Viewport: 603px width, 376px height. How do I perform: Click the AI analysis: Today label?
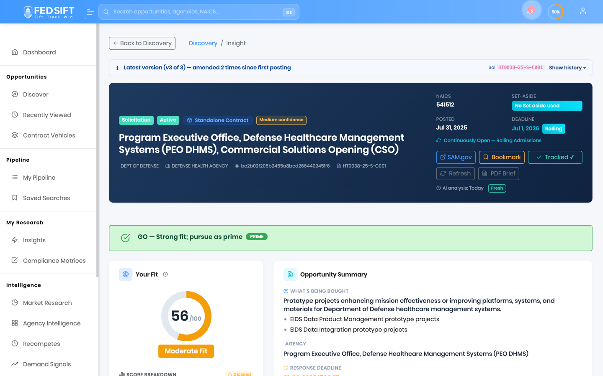(463, 188)
